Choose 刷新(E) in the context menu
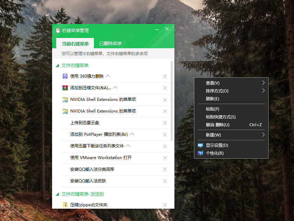 [x=231, y=99]
